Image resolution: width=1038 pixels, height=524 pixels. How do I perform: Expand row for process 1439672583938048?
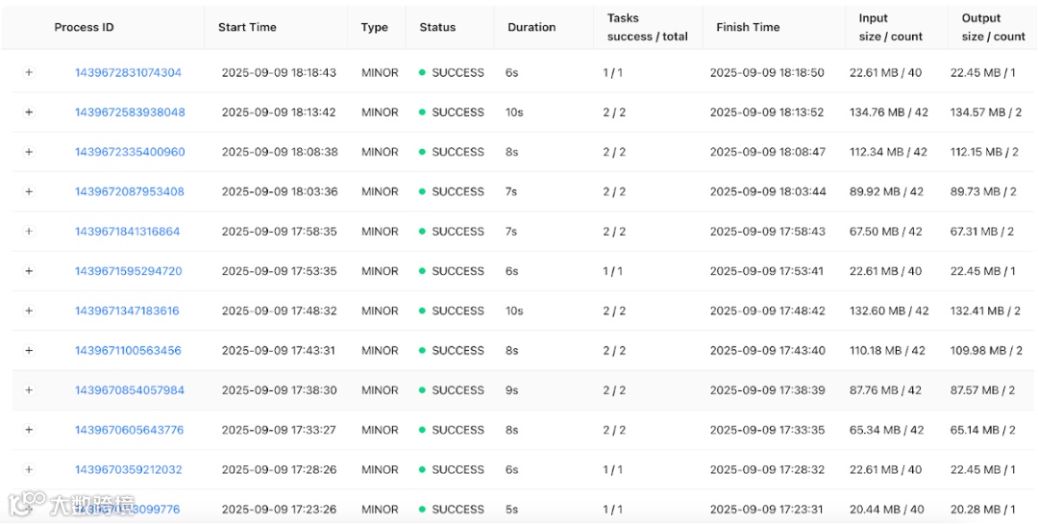[x=29, y=112]
